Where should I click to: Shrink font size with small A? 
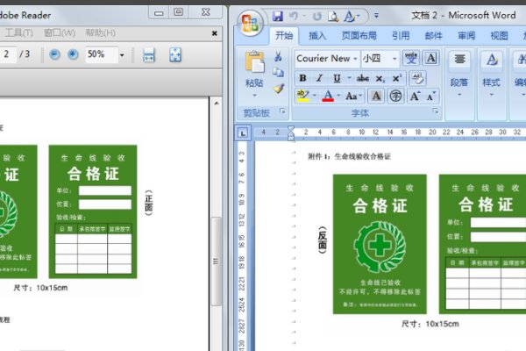coord(431,97)
